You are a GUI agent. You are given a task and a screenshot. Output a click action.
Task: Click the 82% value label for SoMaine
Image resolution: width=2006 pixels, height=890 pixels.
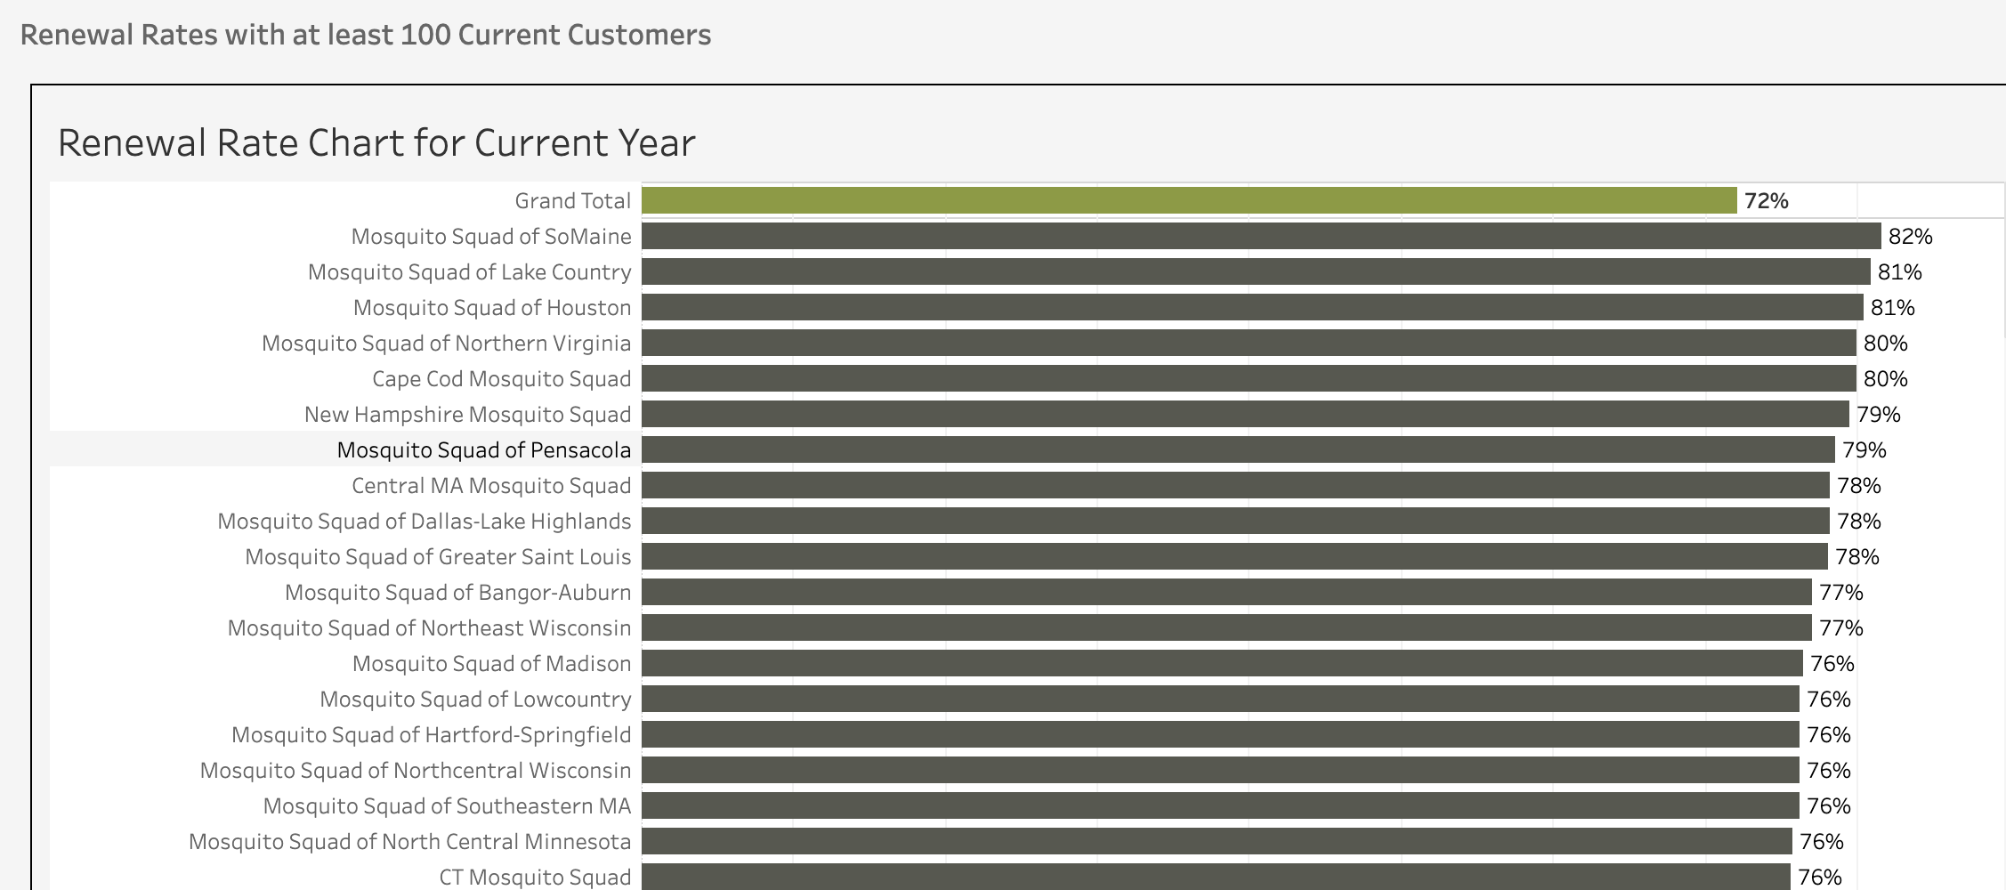(x=1910, y=237)
